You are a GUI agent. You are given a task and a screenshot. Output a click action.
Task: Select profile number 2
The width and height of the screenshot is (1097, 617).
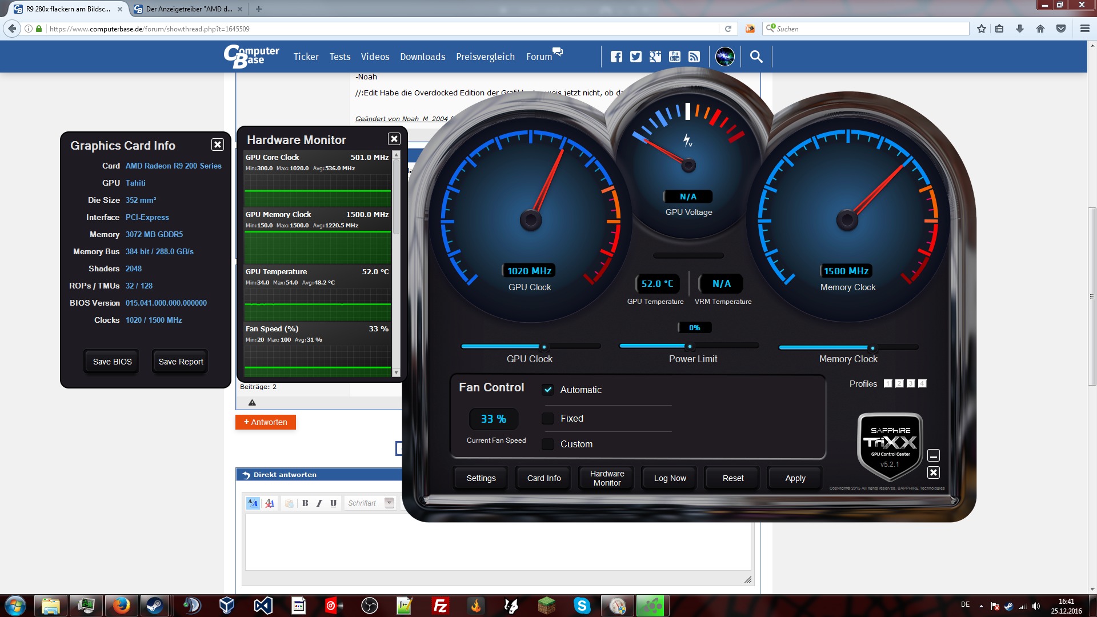[x=899, y=384]
